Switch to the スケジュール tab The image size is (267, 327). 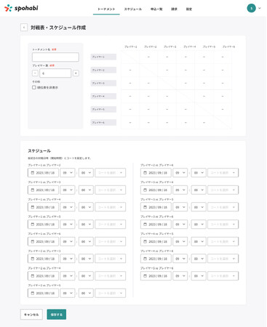(x=133, y=9)
